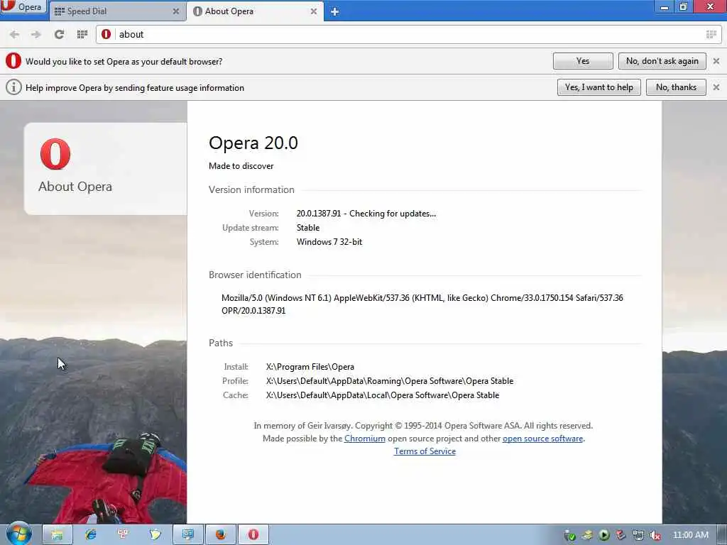The image size is (727, 545).
Task: Choose No, don't ask again
Action: click(662, 61)
